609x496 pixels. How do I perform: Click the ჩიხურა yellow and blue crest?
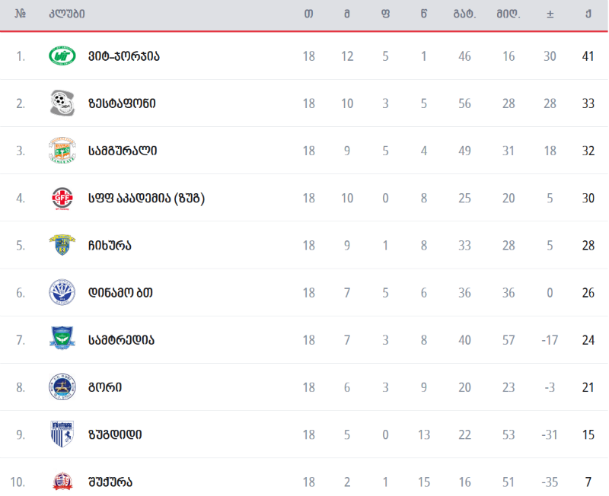(62, 245)
